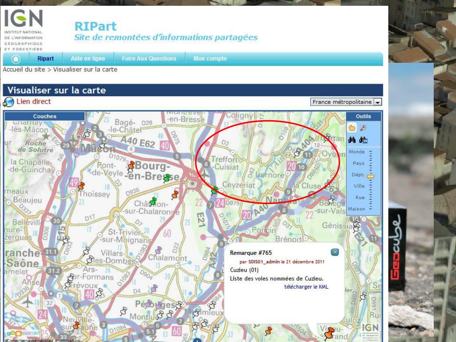Set zoom level to Pays
Screen dimensions: 456x342
[x=358, y=163]
